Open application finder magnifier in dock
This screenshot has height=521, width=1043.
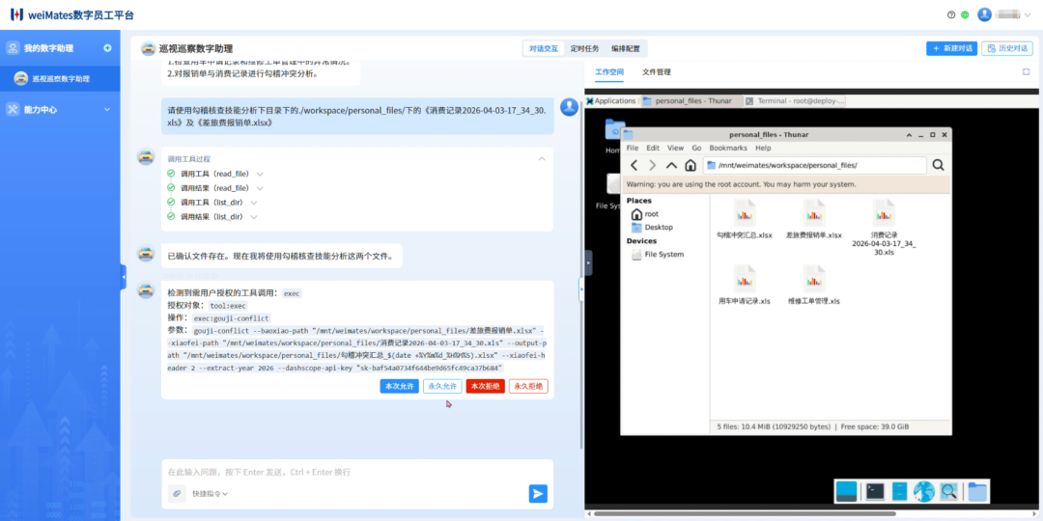948,491
